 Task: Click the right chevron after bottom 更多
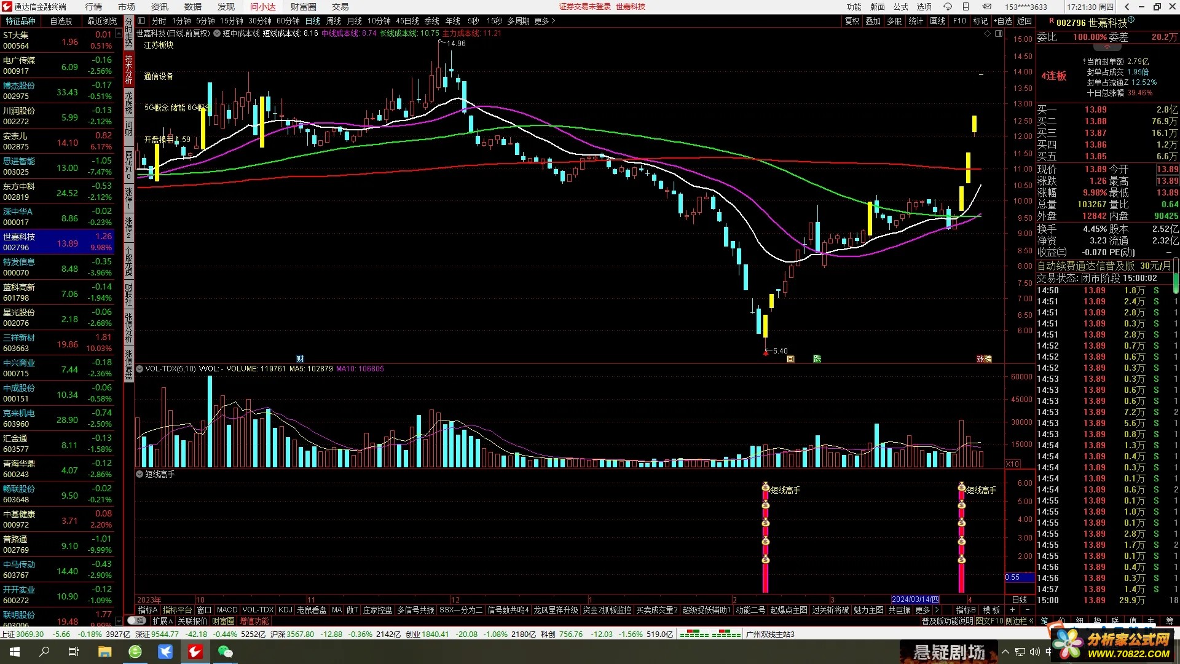937,610
